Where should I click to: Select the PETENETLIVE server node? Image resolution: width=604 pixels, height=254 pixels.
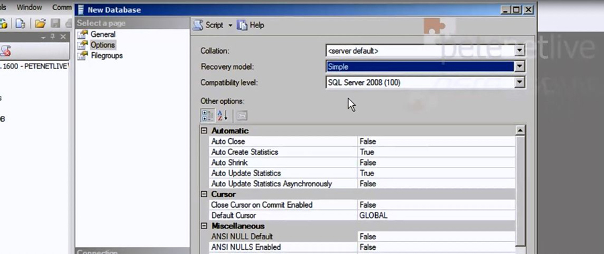pyautogui.click(x=35, y=66)
